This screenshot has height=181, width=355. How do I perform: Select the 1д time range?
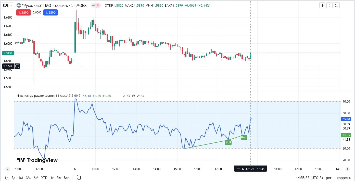click(x=7, y=178)
